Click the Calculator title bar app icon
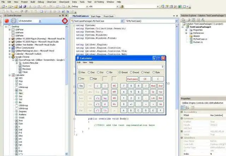The height and width of the screenshot is (156, 226). [78, 58]
